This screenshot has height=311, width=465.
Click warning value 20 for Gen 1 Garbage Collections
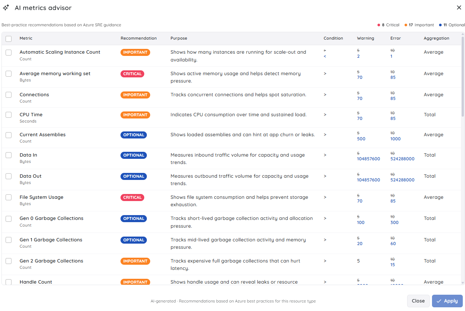(x=360, y=244)
